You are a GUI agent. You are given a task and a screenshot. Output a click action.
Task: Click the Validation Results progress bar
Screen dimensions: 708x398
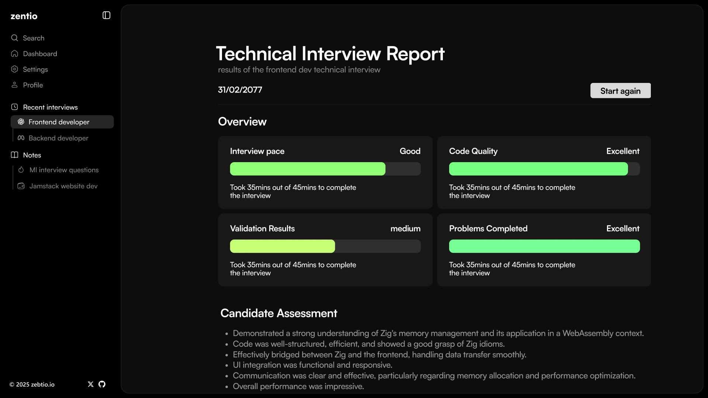point(325,246)
